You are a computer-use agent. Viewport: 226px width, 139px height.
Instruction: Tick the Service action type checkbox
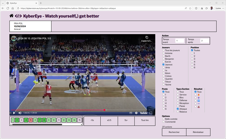pyautogui.click(x=178, y=95)
